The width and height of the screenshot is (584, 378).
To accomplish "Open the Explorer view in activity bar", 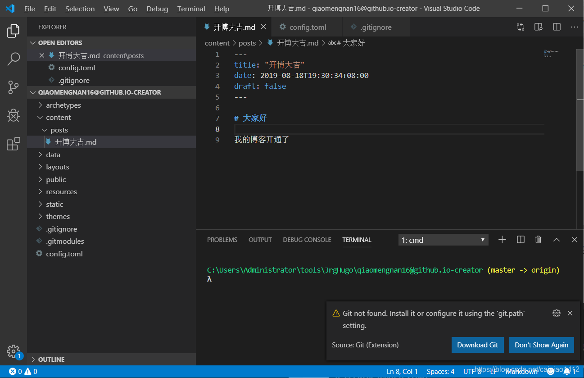I will pos(14,31).
